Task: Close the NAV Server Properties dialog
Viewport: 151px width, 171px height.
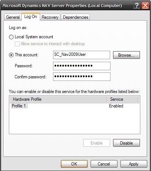Action: tap(145, 6)
